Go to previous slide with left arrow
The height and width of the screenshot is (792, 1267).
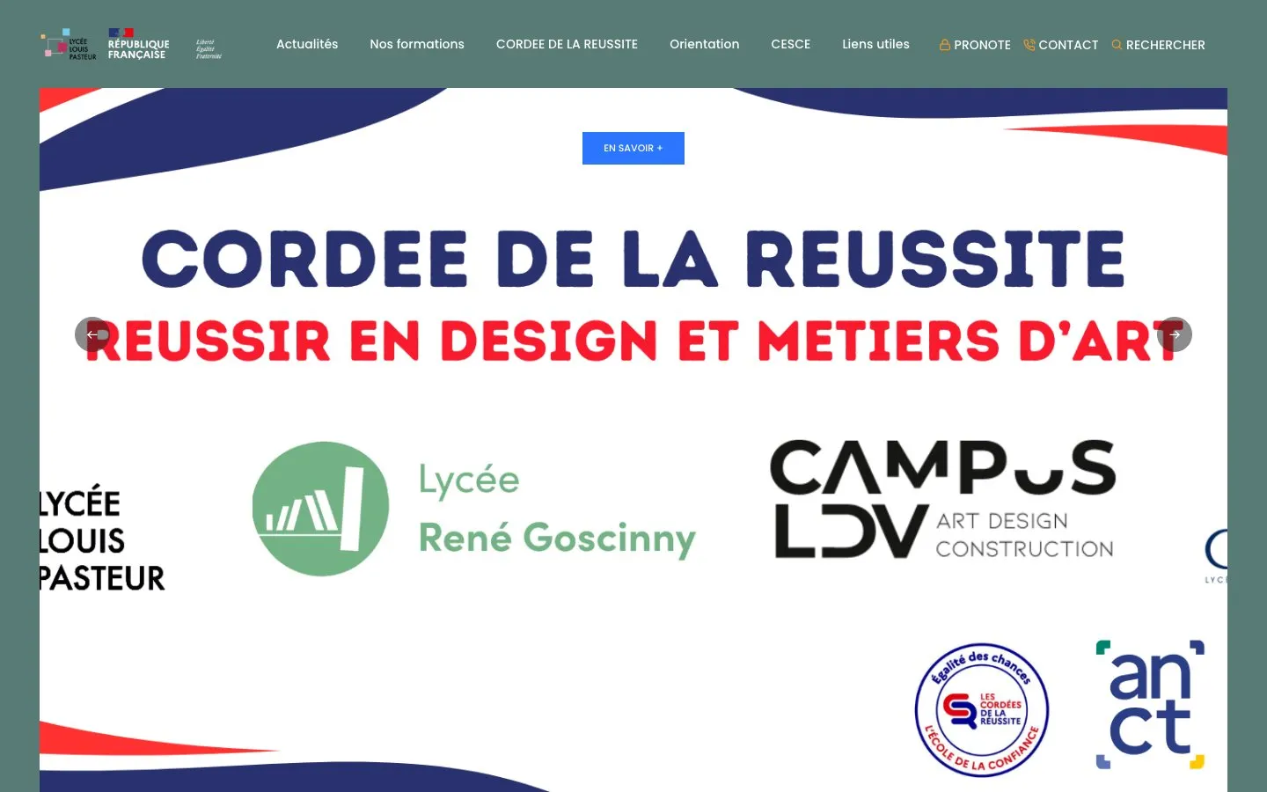point(92,334)
